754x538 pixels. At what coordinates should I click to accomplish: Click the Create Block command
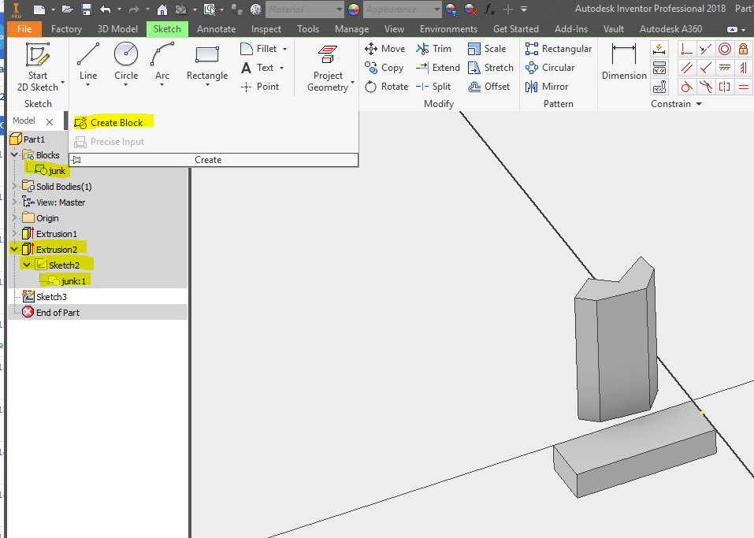pos(109,123)
